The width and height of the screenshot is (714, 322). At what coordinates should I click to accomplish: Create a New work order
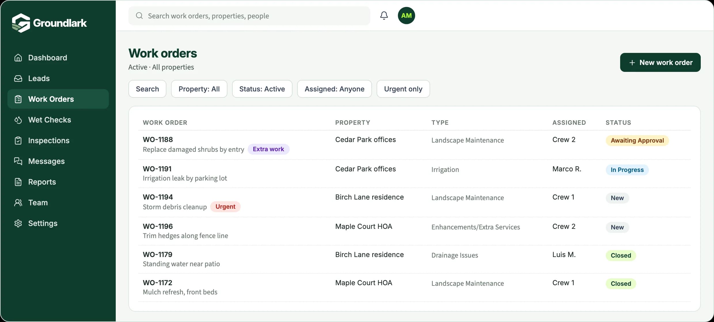pos(660,62)
